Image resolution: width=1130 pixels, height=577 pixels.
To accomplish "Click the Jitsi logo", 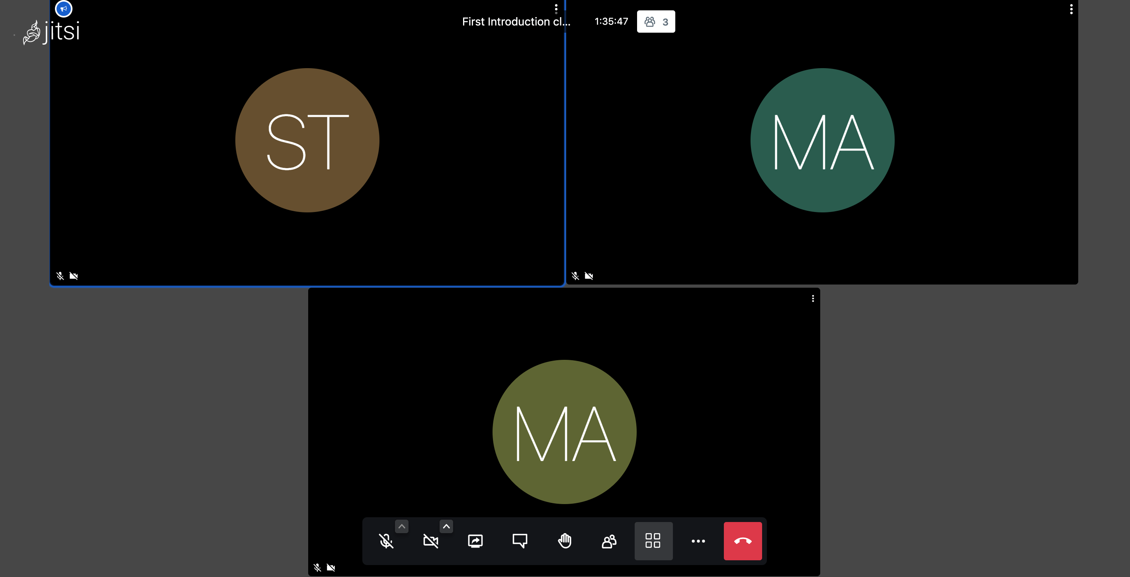I will tap(52, 31).
